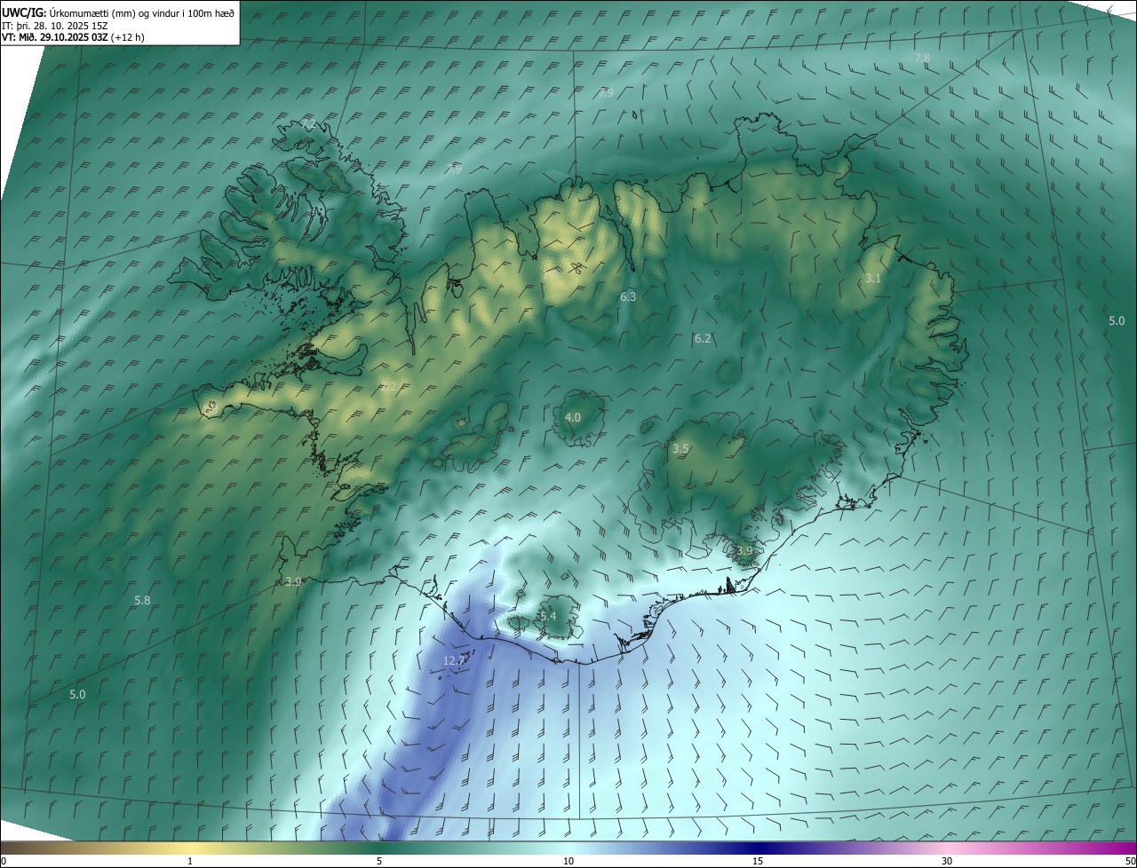Click the 1 tick on the color scale
The image size is (1137, 868).
pyautogui.click(x=190, y=862)
